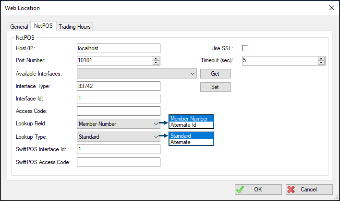Click into the Access Code field

coord(119,111)
